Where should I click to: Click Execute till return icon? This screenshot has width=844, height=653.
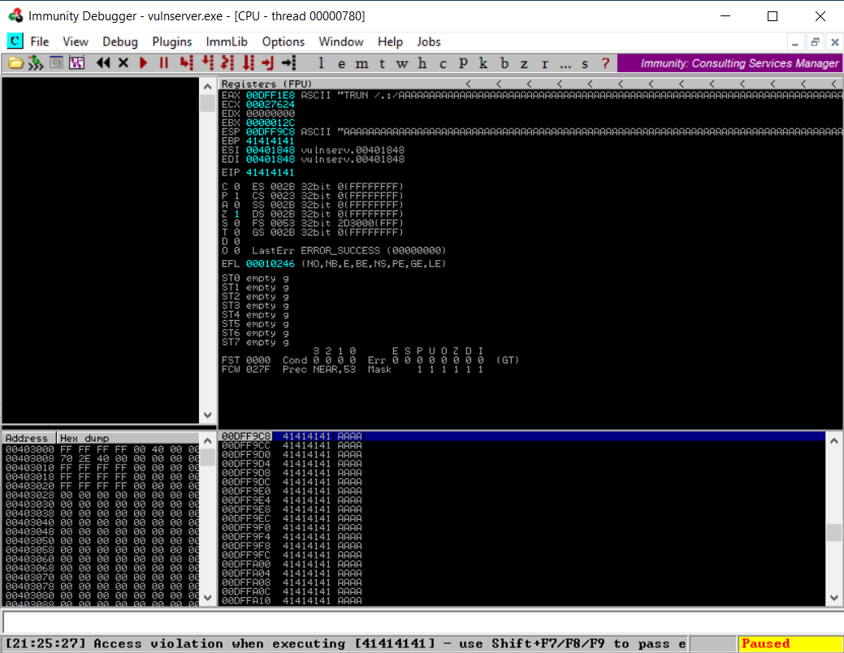point(267,63)
